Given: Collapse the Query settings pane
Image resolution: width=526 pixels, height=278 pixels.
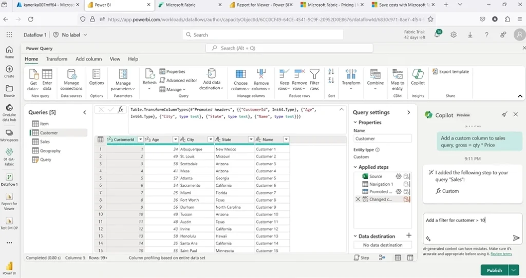Looking at the screenshot, I should click(408, 112).
